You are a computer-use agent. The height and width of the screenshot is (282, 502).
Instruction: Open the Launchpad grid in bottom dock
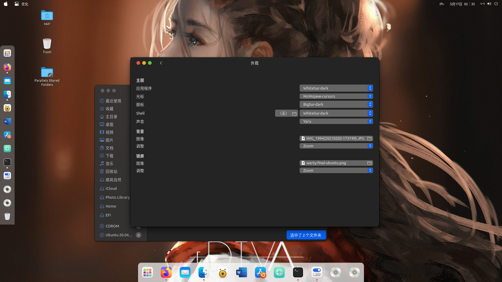tap(147, 272)
